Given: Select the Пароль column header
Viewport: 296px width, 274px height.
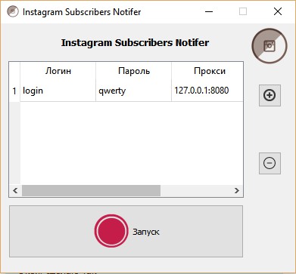Looking at the screenshot, I should point(134,71).
